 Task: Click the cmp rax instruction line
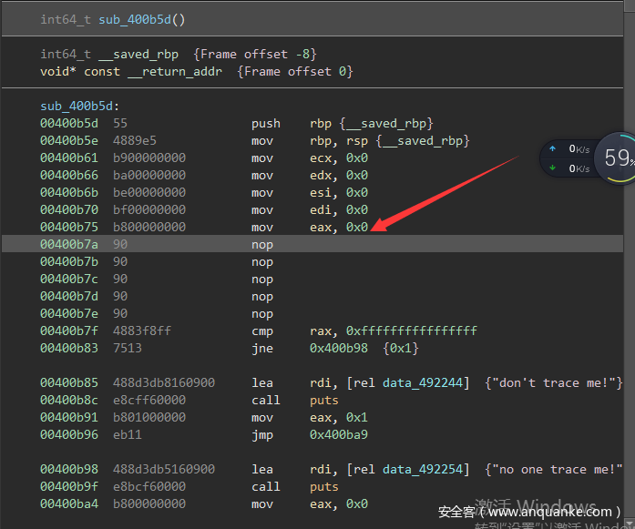coord(364,331)
